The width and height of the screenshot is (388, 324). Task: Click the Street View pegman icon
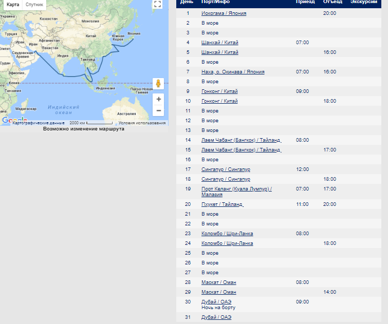159,84
